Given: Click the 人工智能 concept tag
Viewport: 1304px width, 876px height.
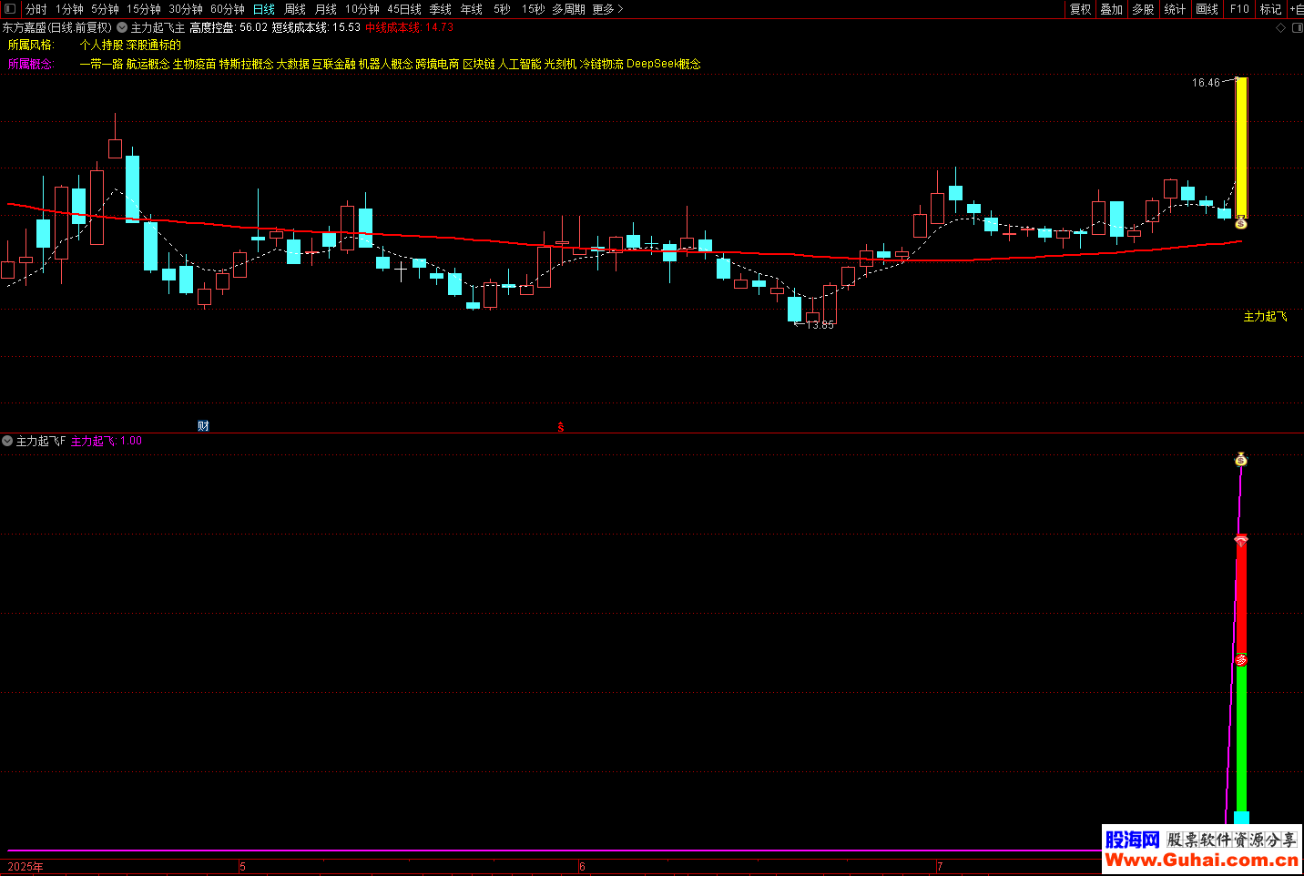Looking at the screenshot, I should tap(520, 64).
